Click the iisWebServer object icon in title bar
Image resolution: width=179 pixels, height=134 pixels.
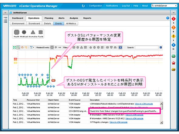(11, 13)
